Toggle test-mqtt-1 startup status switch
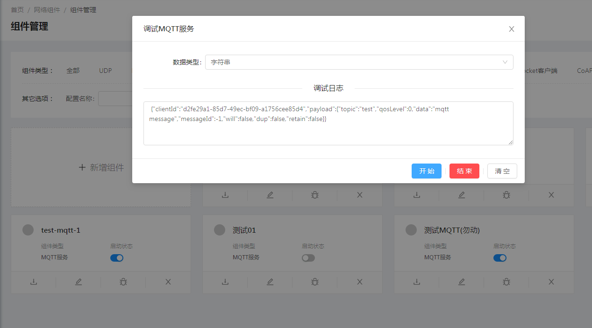Image resolution: width=592 pixels, height=328 pixels. pyautogui.click(x=117, y=258)
